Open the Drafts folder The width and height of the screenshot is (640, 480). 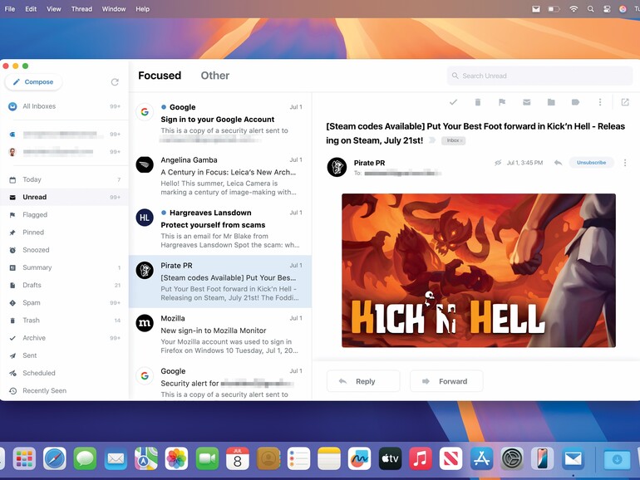(64, 285)
